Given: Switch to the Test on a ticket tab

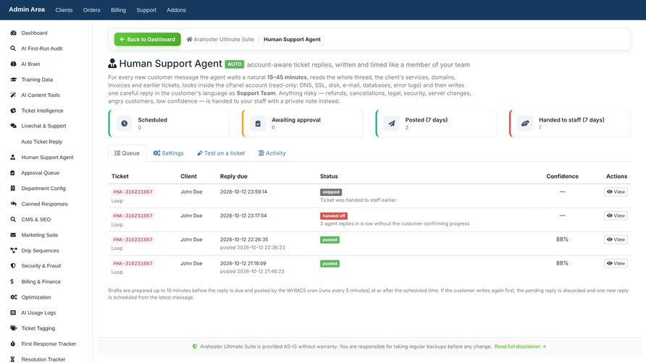Looking at the screenshot, I should point(221,153).
